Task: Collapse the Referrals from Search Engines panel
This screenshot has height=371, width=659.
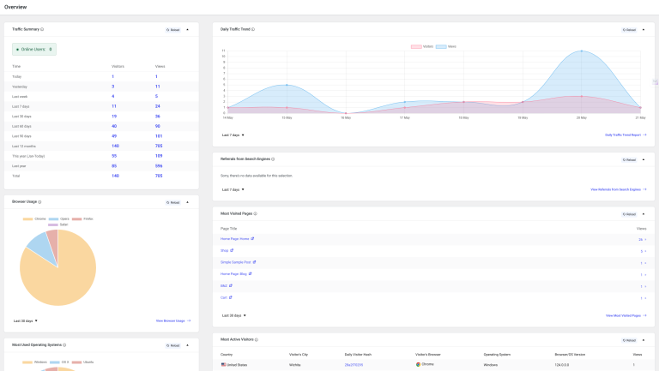Action: click(x=644, y=160)
